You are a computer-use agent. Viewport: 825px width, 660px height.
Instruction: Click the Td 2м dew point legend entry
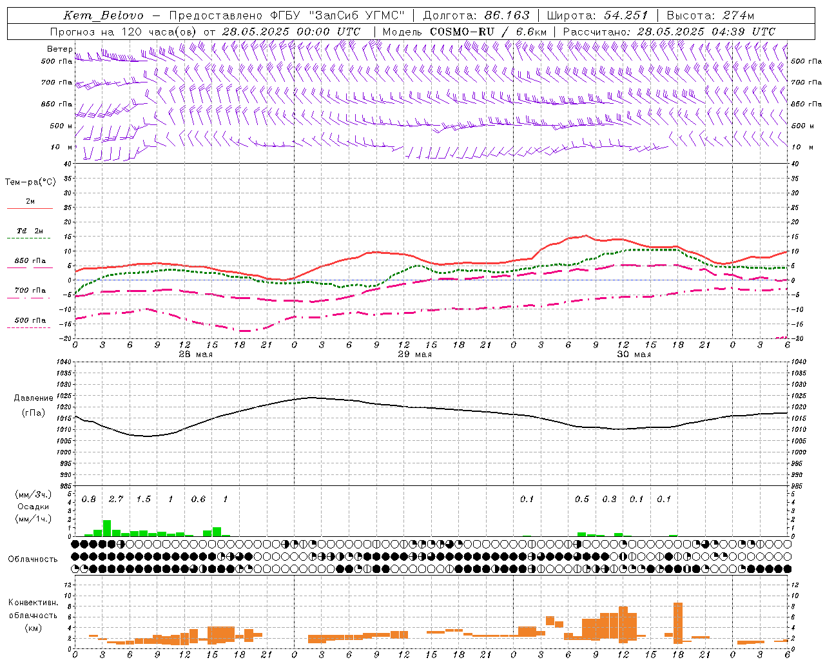(x=30, y=231)
